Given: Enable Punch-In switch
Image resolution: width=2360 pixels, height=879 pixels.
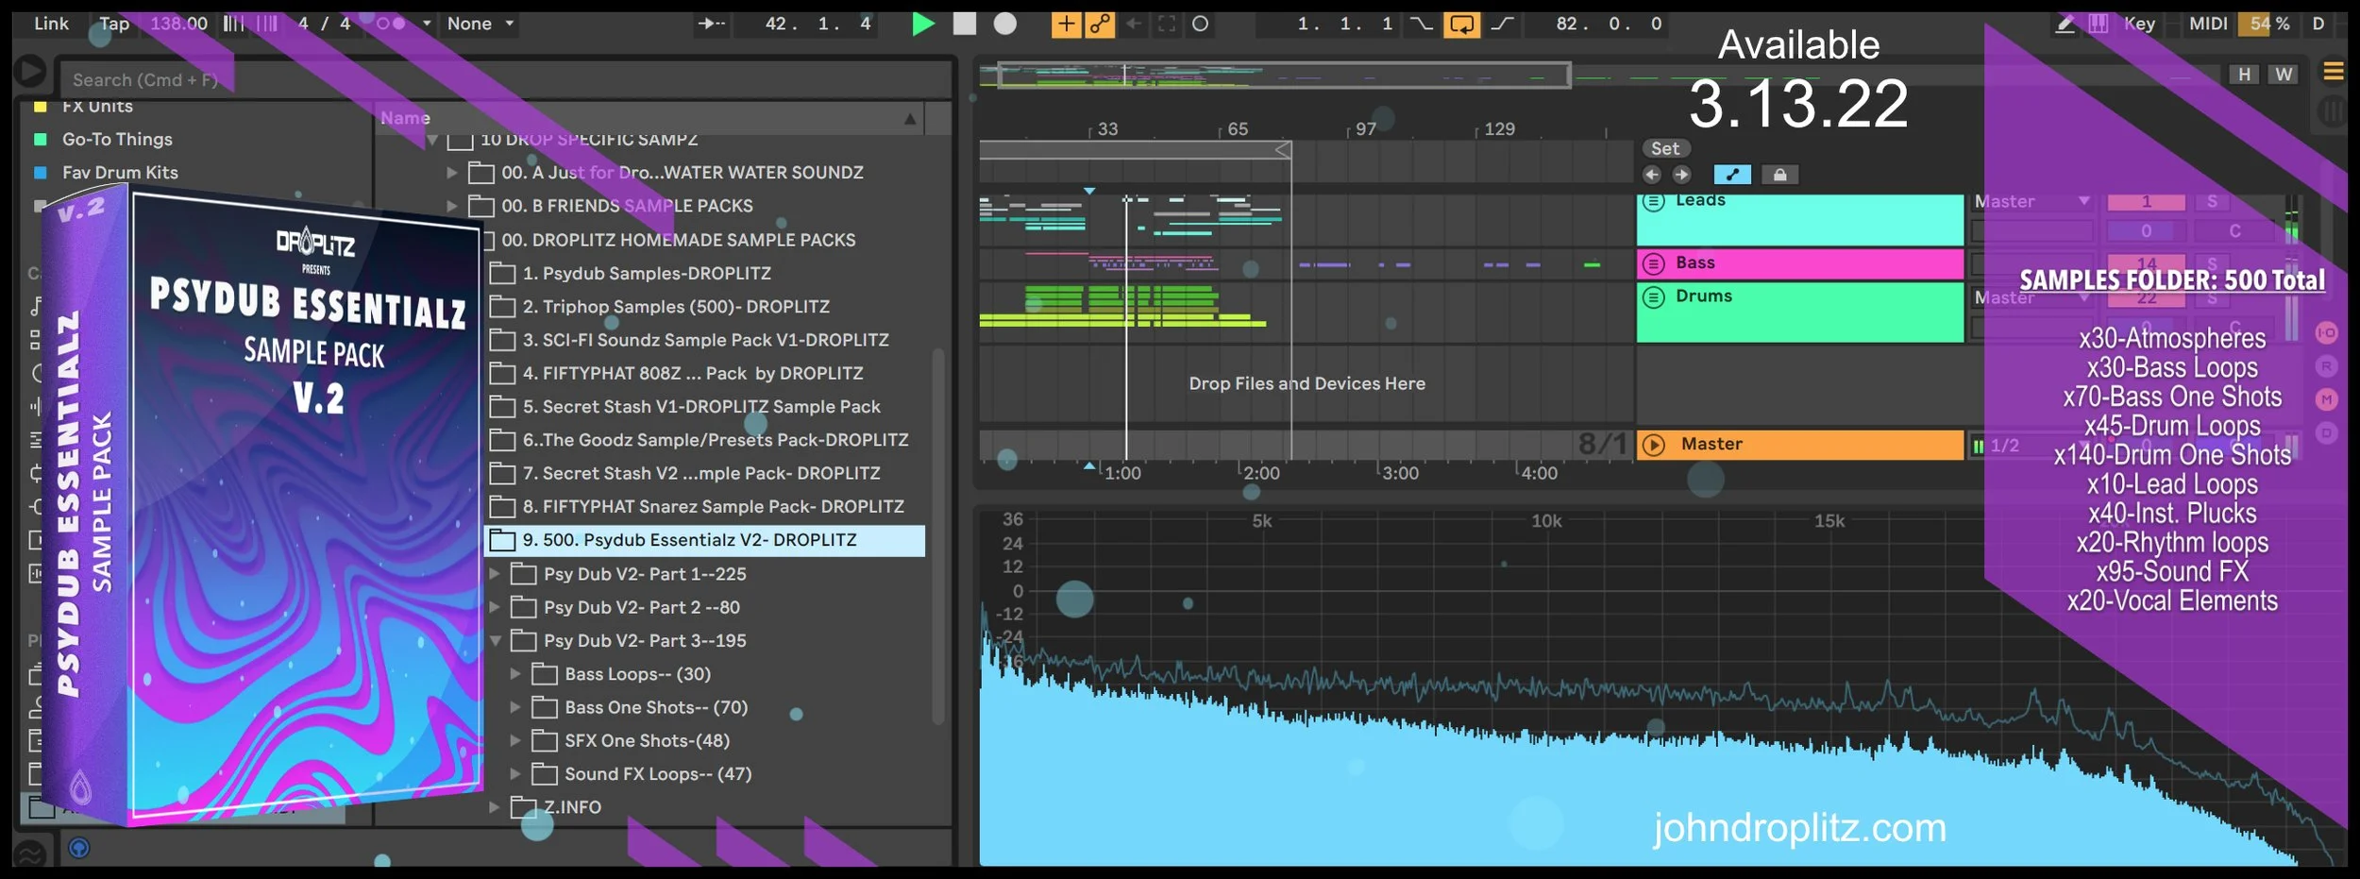Looking at the screenshot, I should click(1422, 24).
